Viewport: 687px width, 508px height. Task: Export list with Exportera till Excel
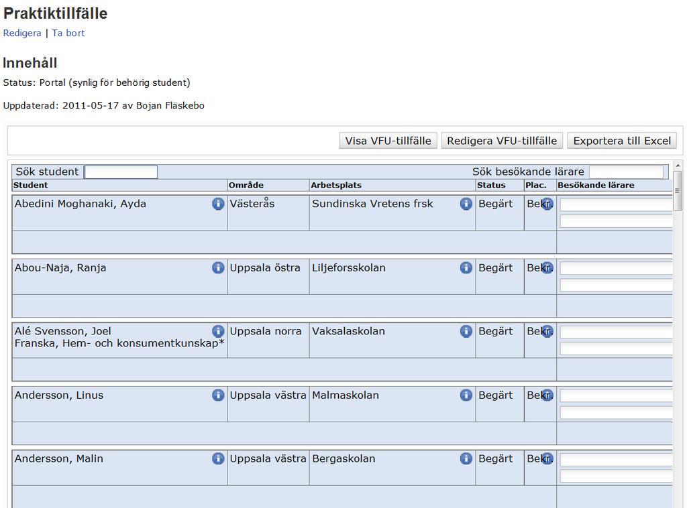click(622, 141)
